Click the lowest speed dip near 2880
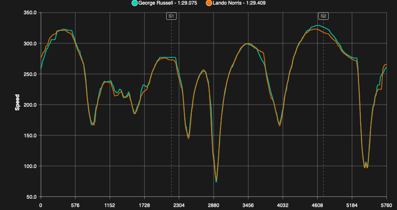This screenshot has width=397, height=210. [x=216, y=181]
